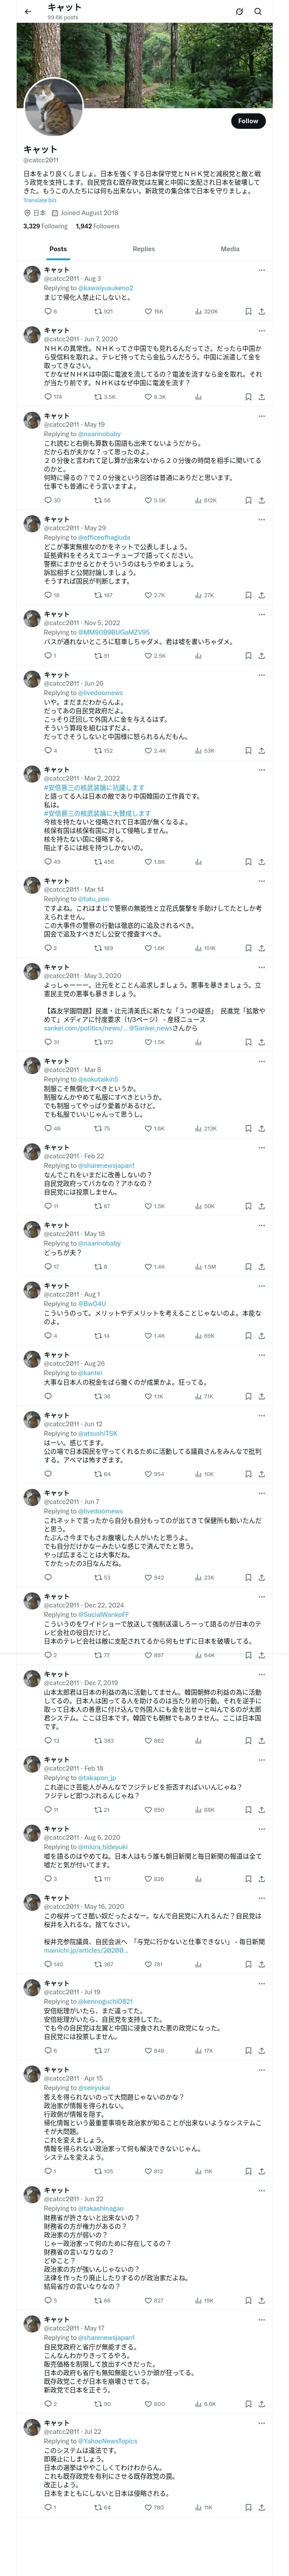Viewport: 289px width, 2576px height.
Task: Switch to the Replies tab
Action: [x=143, y=249]
